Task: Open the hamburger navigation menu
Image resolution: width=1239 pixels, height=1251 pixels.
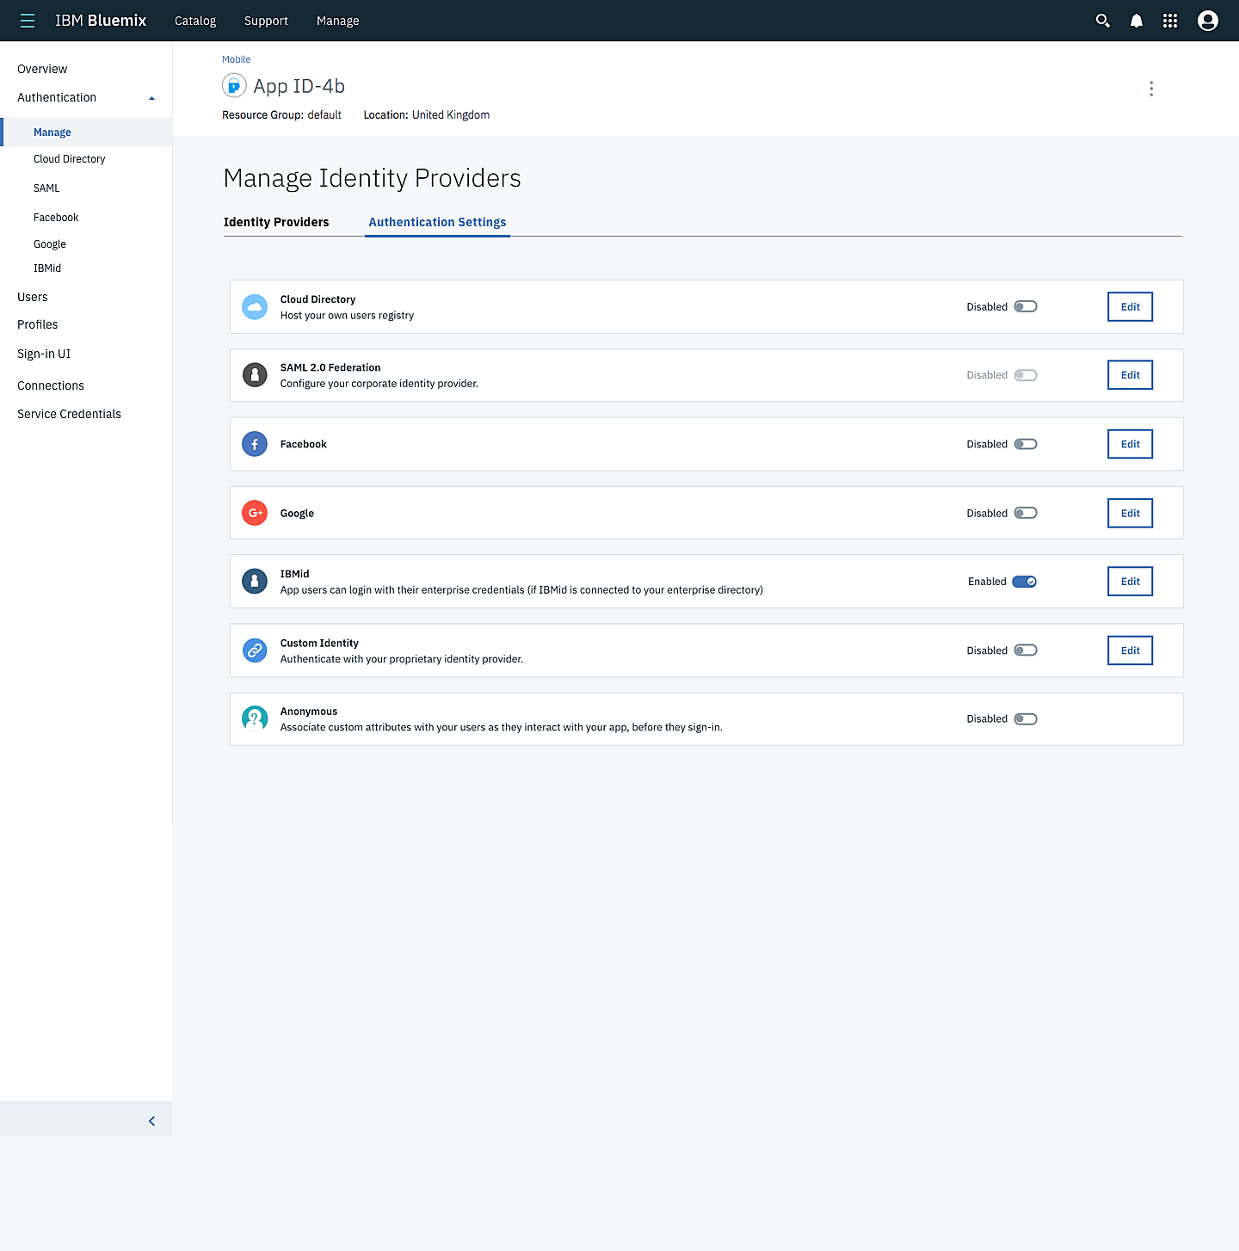Action: (x=28, y=21)
